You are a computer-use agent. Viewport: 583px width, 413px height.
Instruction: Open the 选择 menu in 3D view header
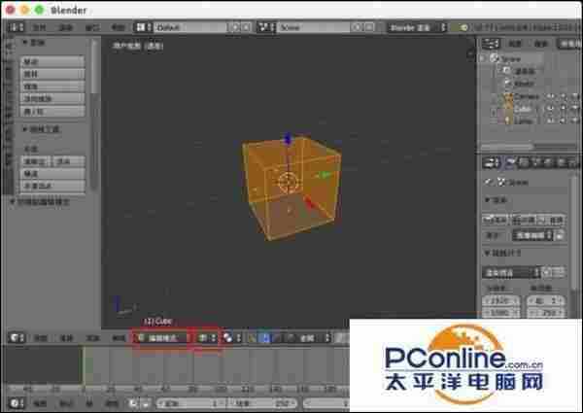coord(66,338)
